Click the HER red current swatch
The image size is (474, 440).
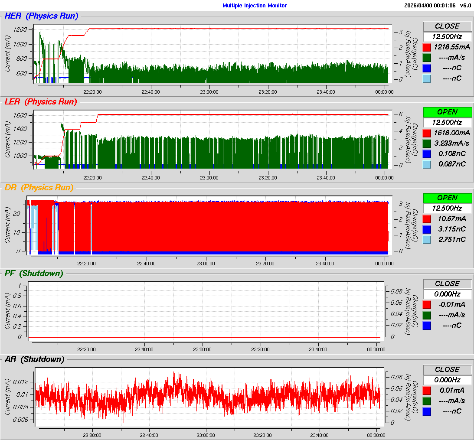pyautogui.click(x=427, y=47)
